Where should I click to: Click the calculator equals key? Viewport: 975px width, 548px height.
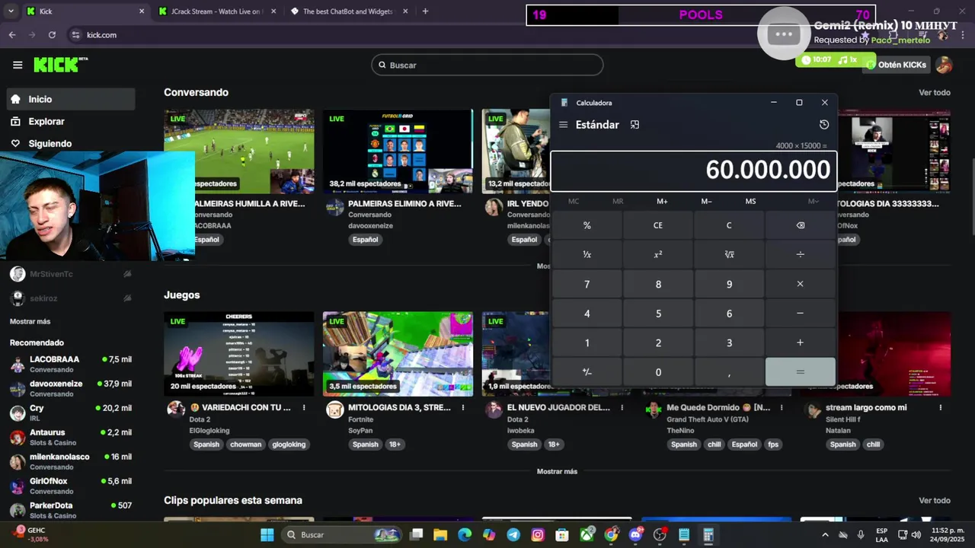pyautogui.click(x=800, y=372)
